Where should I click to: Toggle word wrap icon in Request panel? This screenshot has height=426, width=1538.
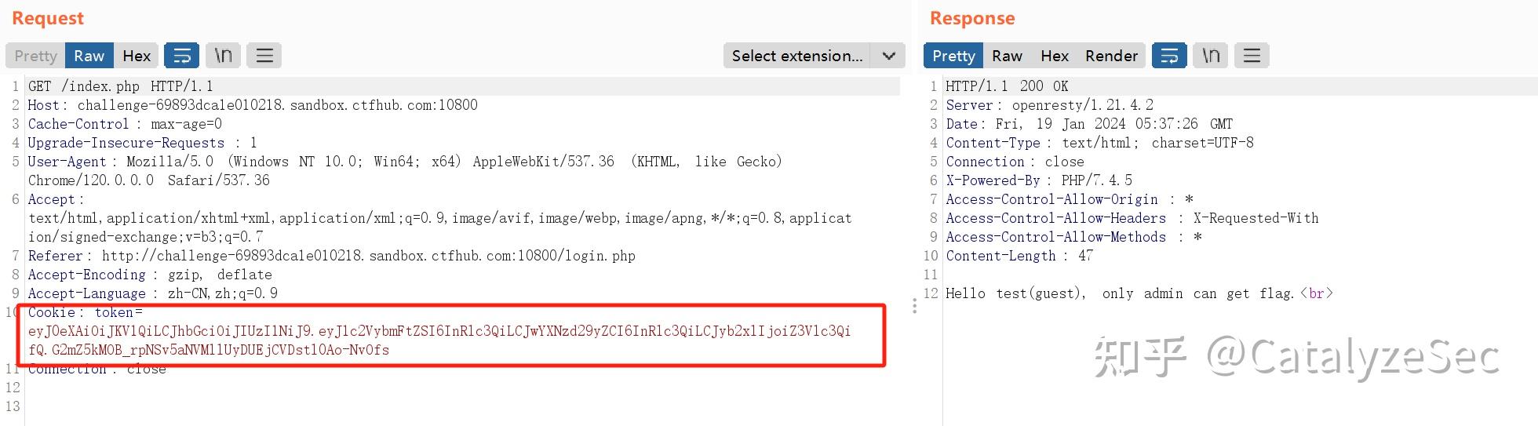[x=182, y=56]
